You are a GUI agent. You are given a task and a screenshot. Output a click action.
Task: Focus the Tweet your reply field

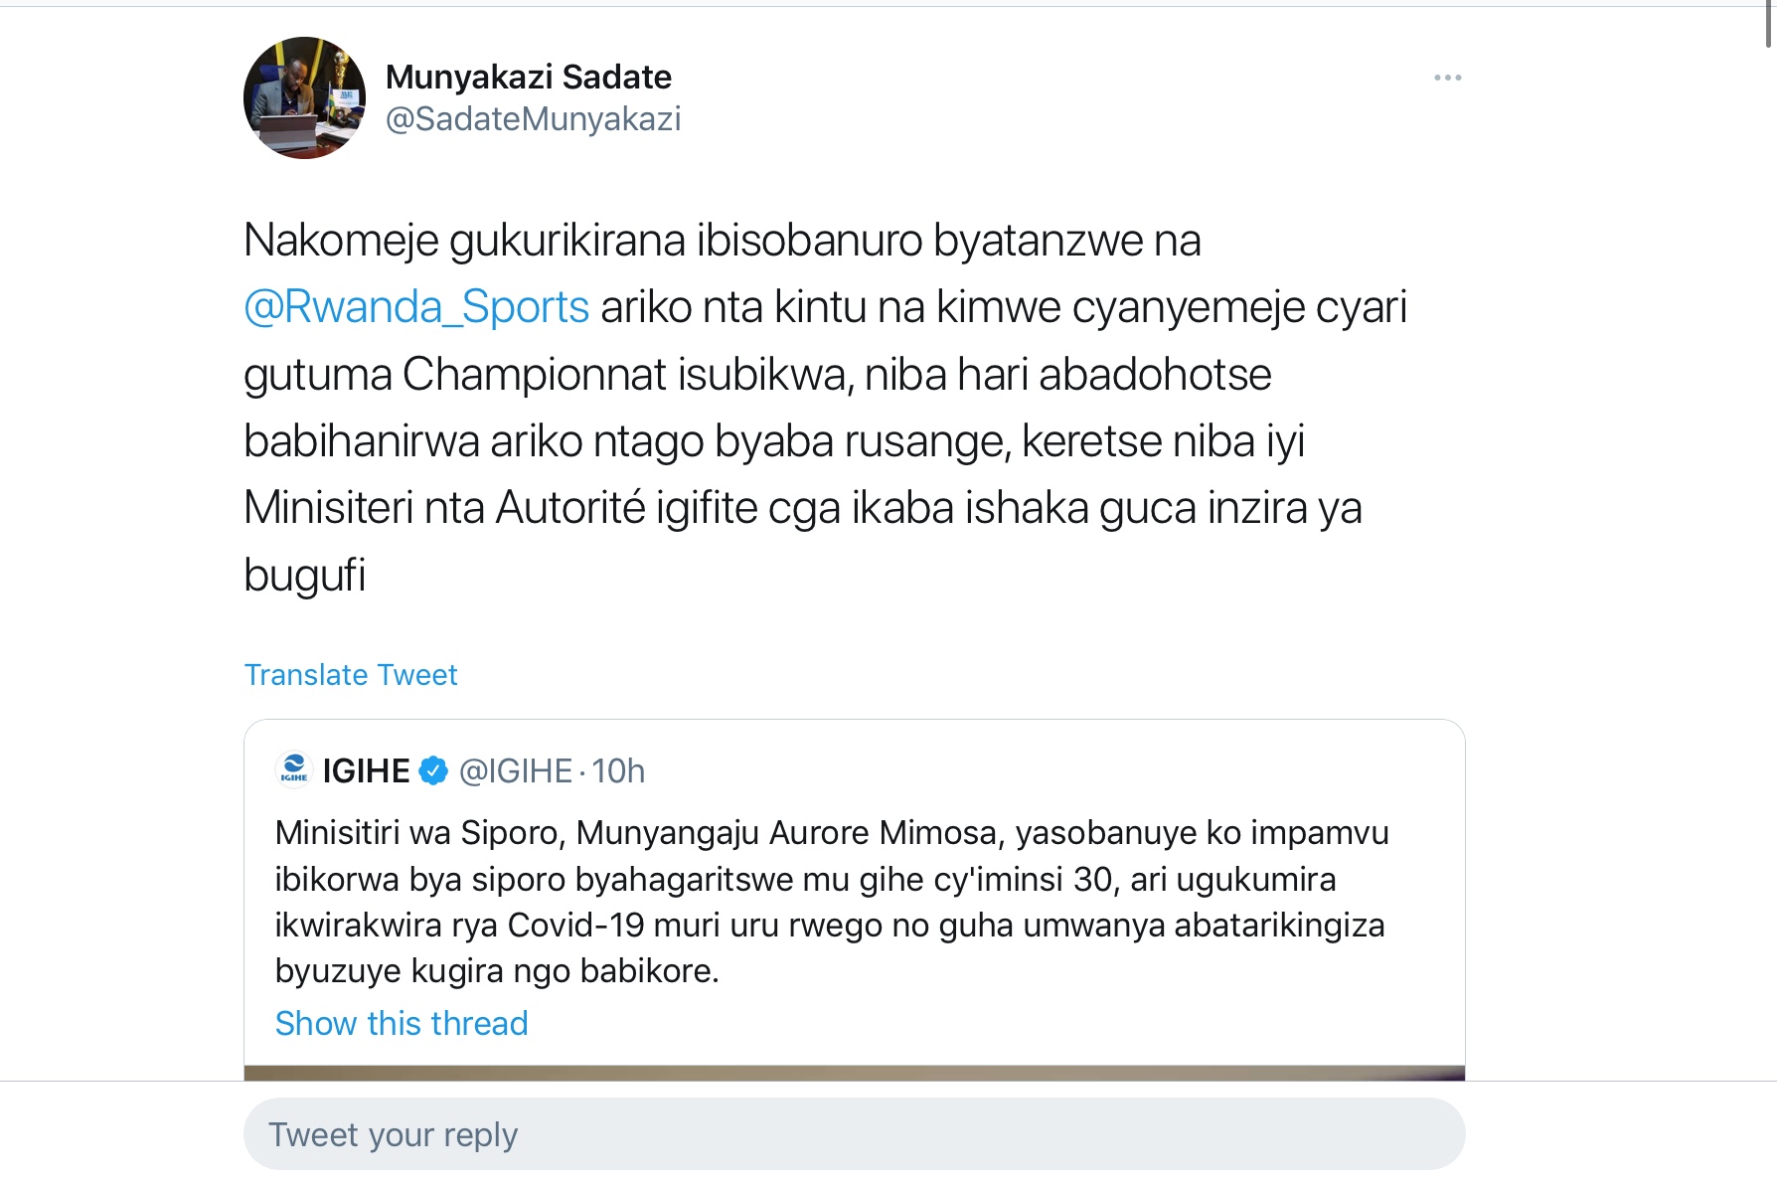854,1134
